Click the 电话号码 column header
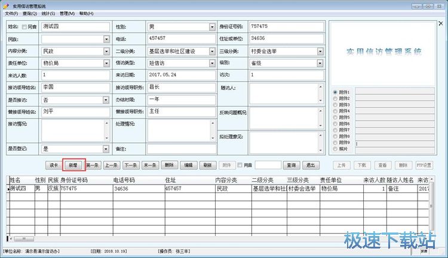This screenshot has width=448, height=258. tap(124, 180)
